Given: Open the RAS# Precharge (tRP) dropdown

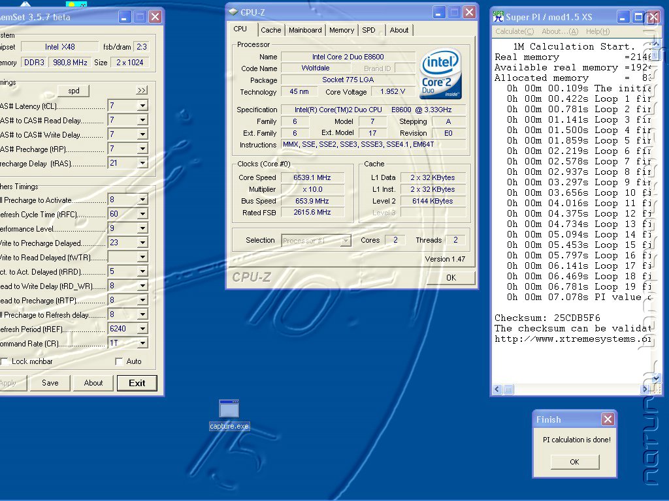Looking at the screenshot, I should coord(142,149).
